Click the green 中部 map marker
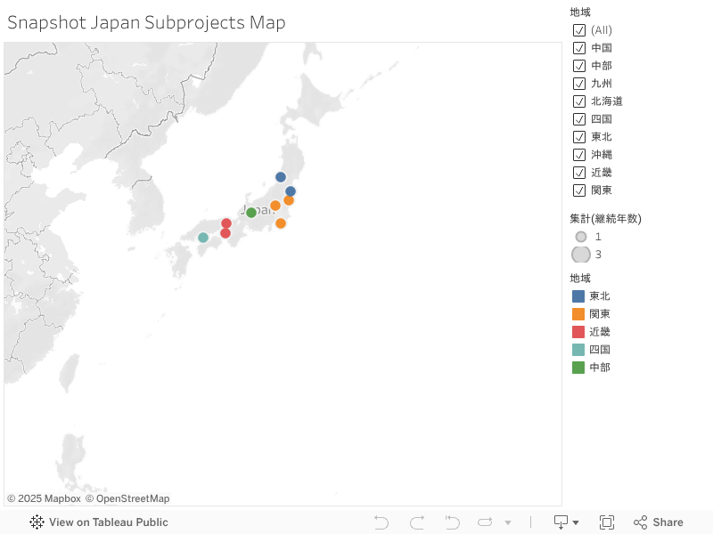The image size is (713, 534). [x=251, y=213]
